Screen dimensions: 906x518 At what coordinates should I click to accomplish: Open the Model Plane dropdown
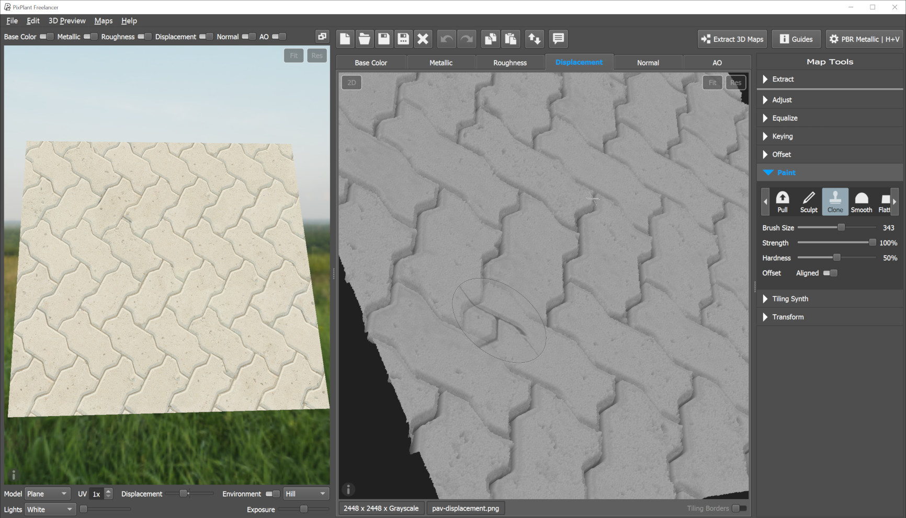coord(47,494)
